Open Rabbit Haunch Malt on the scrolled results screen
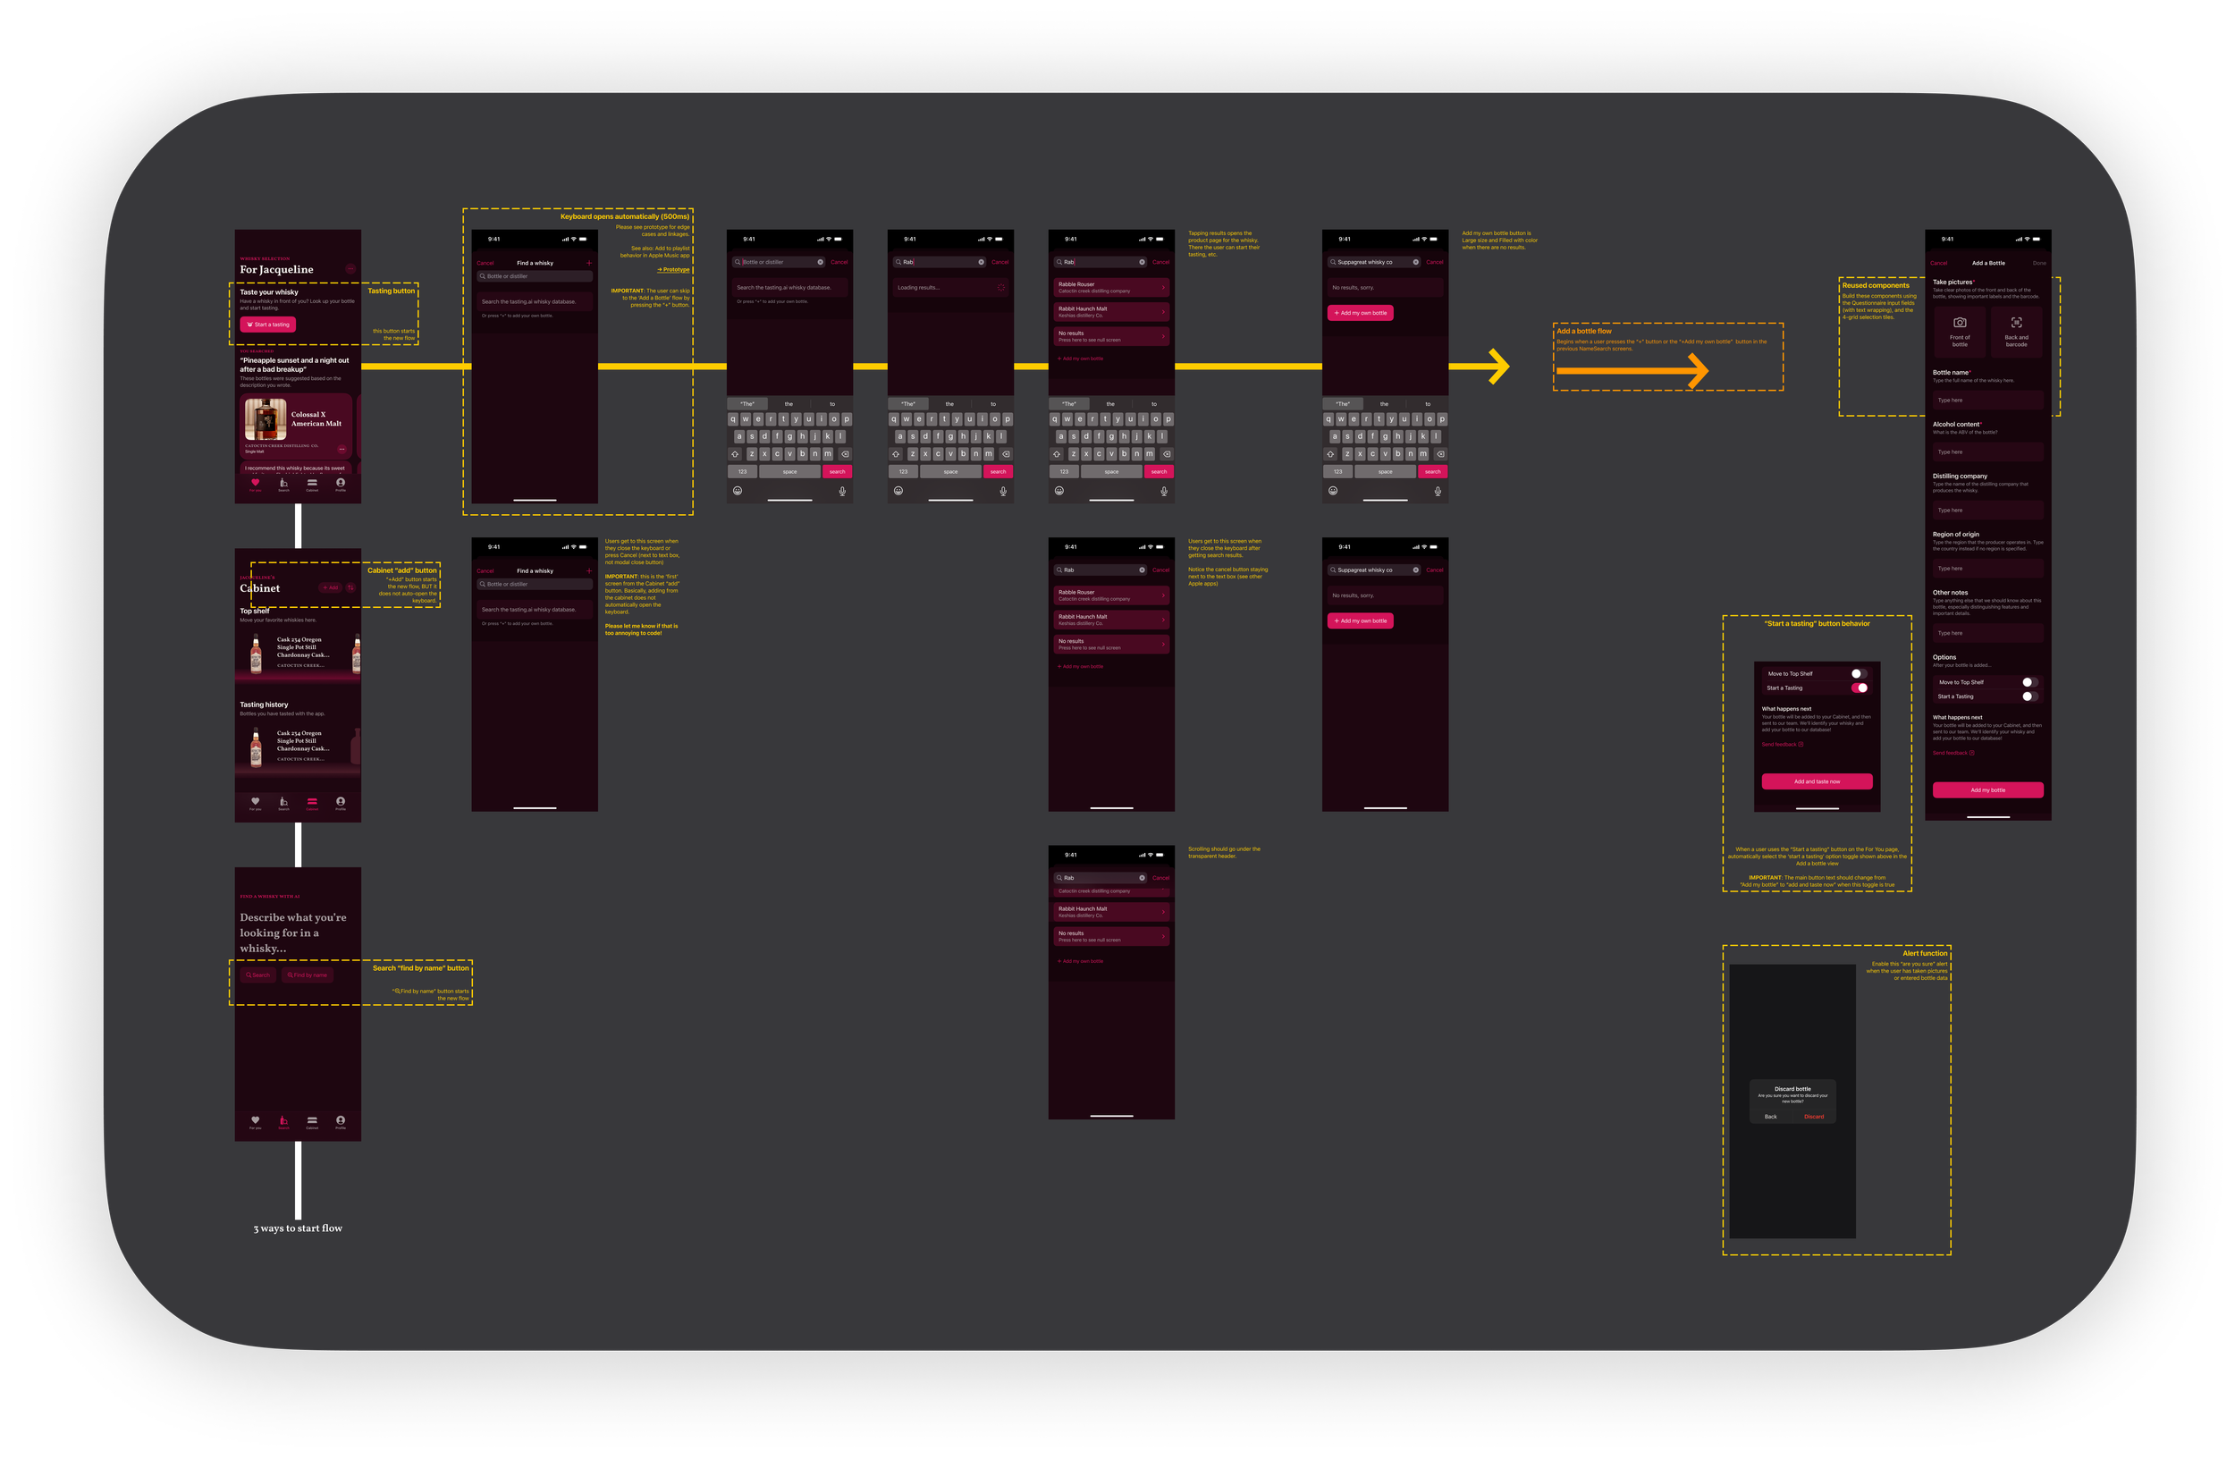The width and height of the screenshot is (2235, 1460). (1110, 912)
